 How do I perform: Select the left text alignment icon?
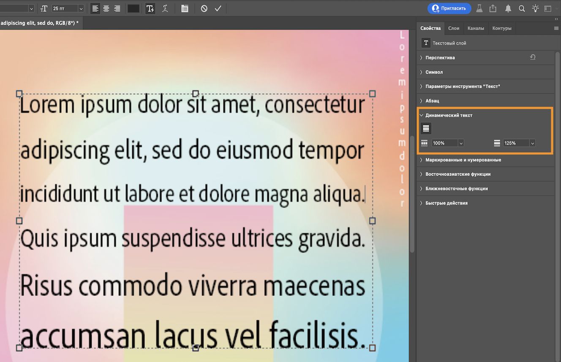[x=96, y=8]
